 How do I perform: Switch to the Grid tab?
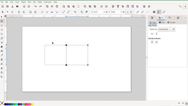(162, 22)
